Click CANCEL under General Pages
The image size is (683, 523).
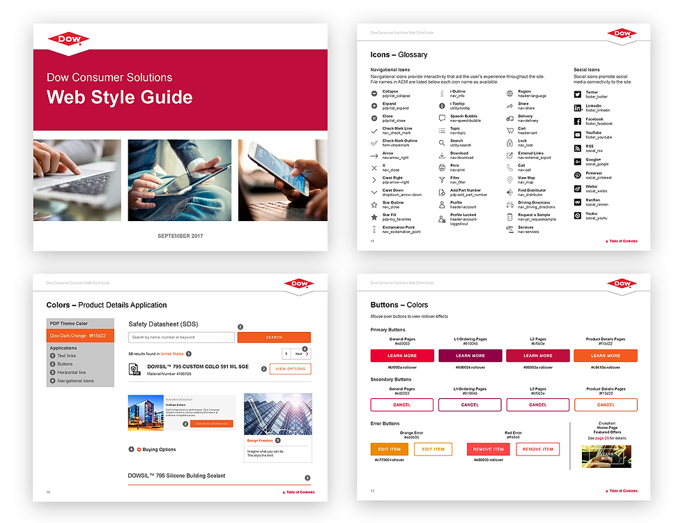[402, 405]
